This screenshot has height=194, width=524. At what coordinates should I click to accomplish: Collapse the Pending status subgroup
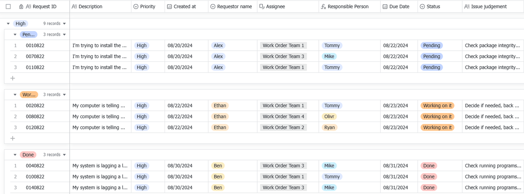point(15,34)
